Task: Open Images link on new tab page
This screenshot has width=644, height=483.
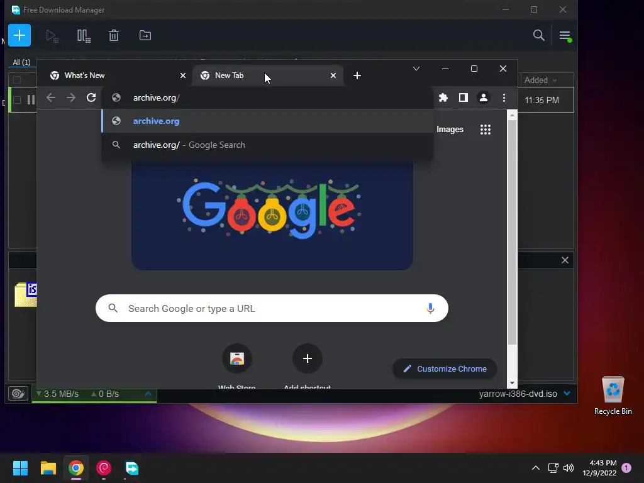Action: [450, 130]
